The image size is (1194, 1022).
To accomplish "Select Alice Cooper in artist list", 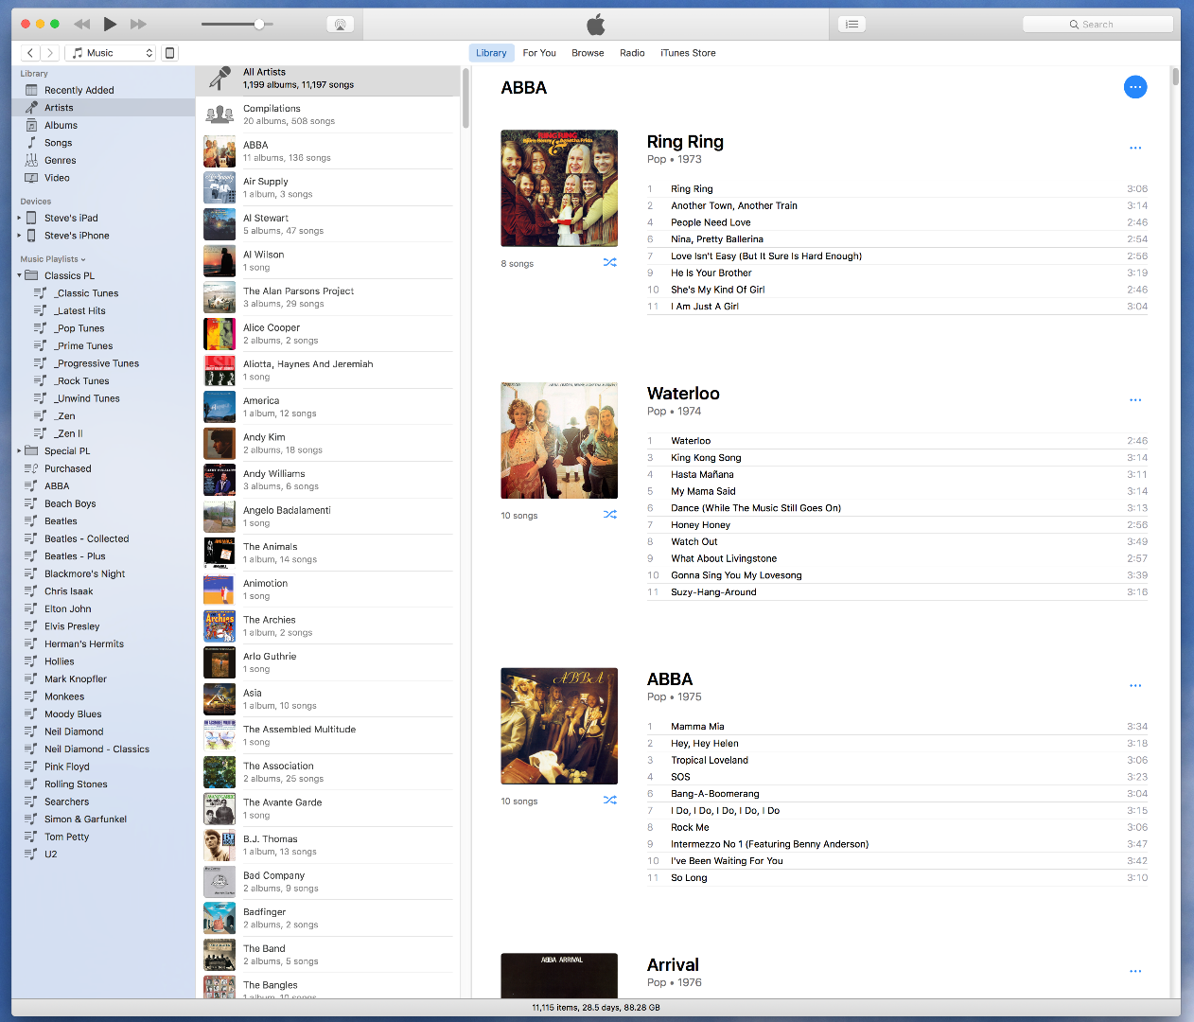I will (x=328, y=334).
